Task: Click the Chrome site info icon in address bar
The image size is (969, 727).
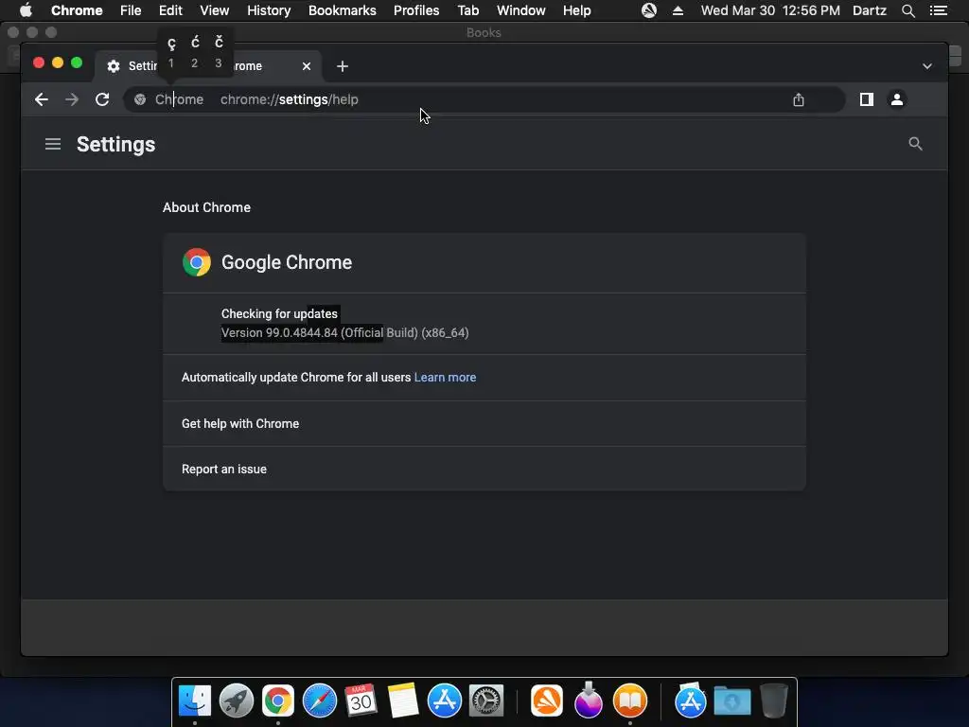Action: 140,99
